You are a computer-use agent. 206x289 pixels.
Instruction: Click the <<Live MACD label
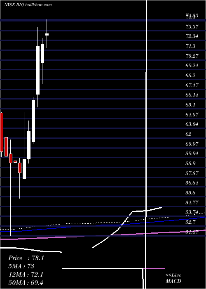coord(173,278)
